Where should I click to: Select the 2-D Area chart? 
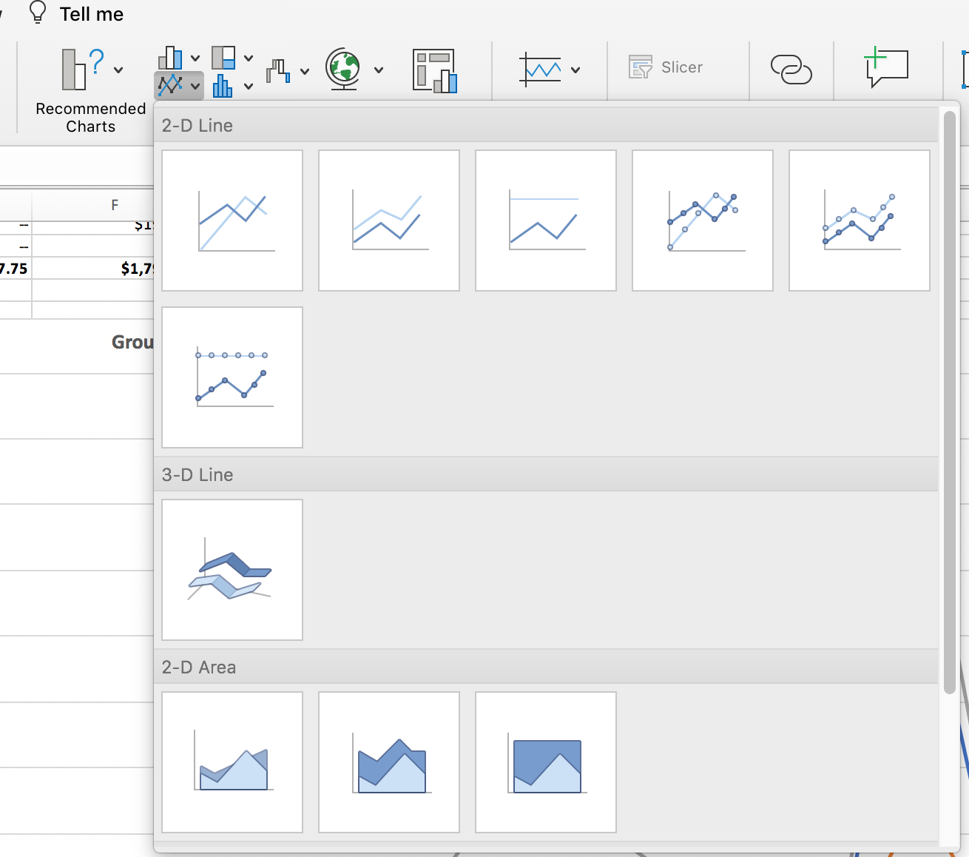[232, 762]
